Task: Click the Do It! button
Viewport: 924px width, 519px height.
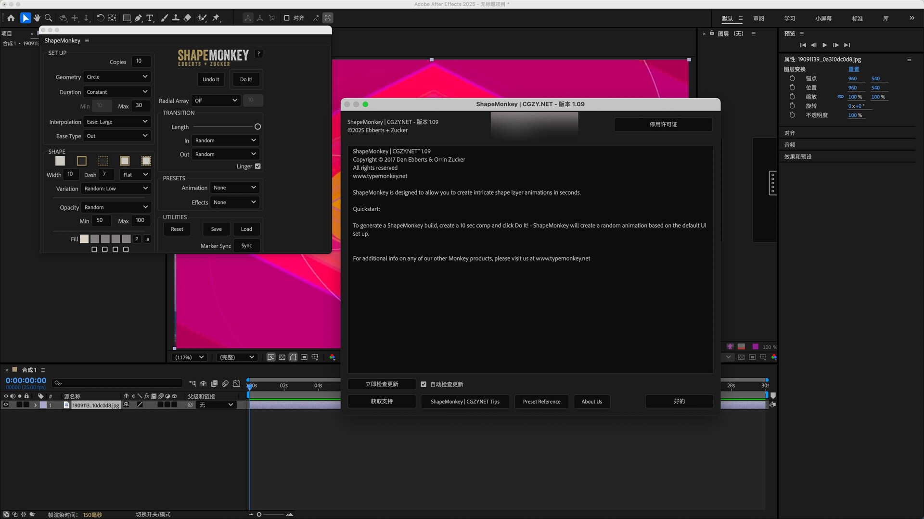Action: pyautogui.click(x=246, y=79)
